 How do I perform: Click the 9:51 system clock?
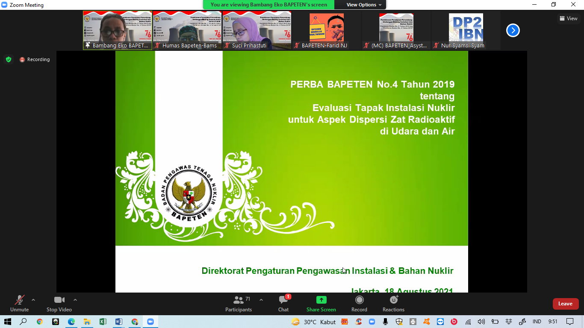click(553, 322)
